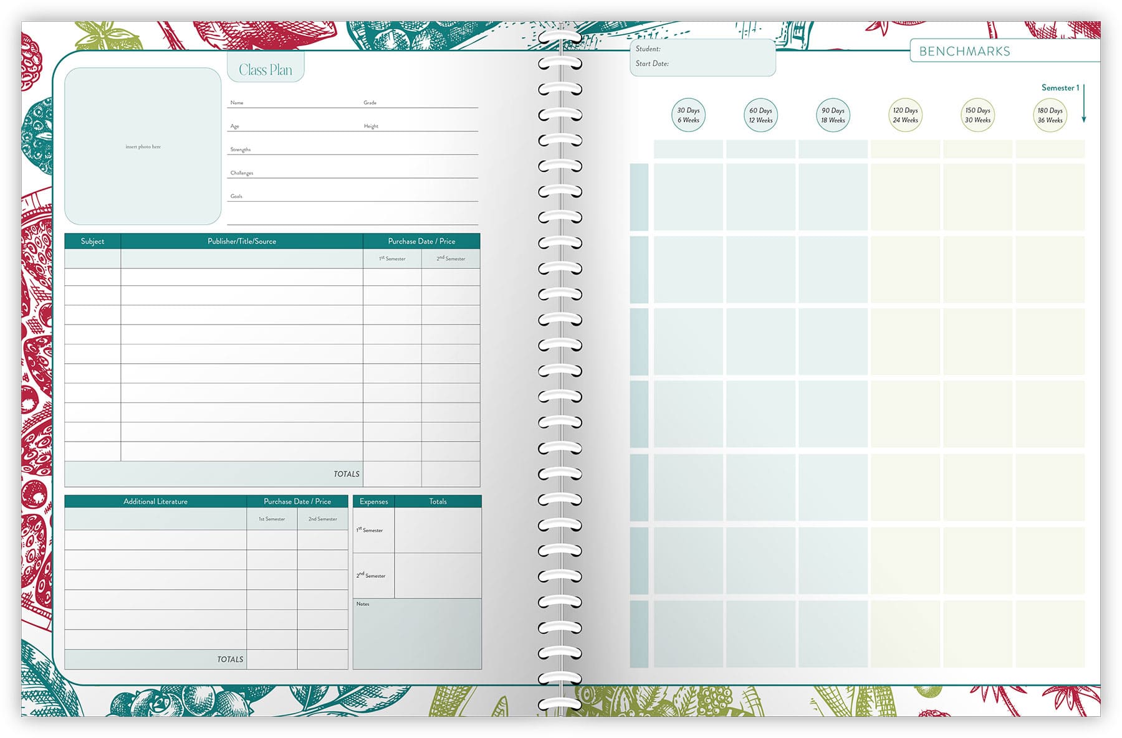The image size is (1122, 738).
Task: Select the Additional Literature table header
Action: (x=155, y=501)
